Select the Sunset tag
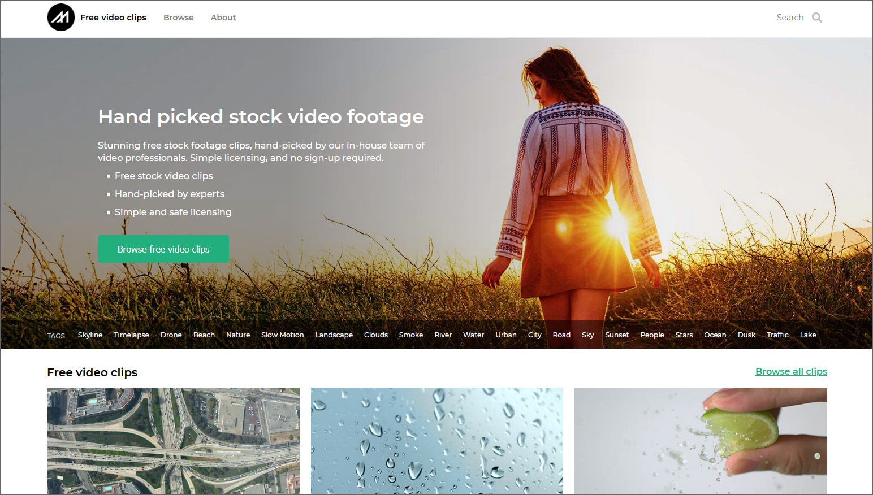This screenshot has width=873, height=495. [617, 335]
